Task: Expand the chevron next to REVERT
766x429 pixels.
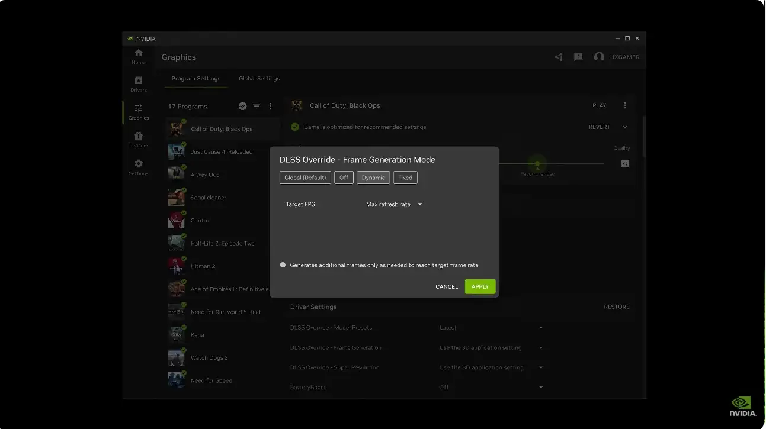Action: [x=625, y=127]
